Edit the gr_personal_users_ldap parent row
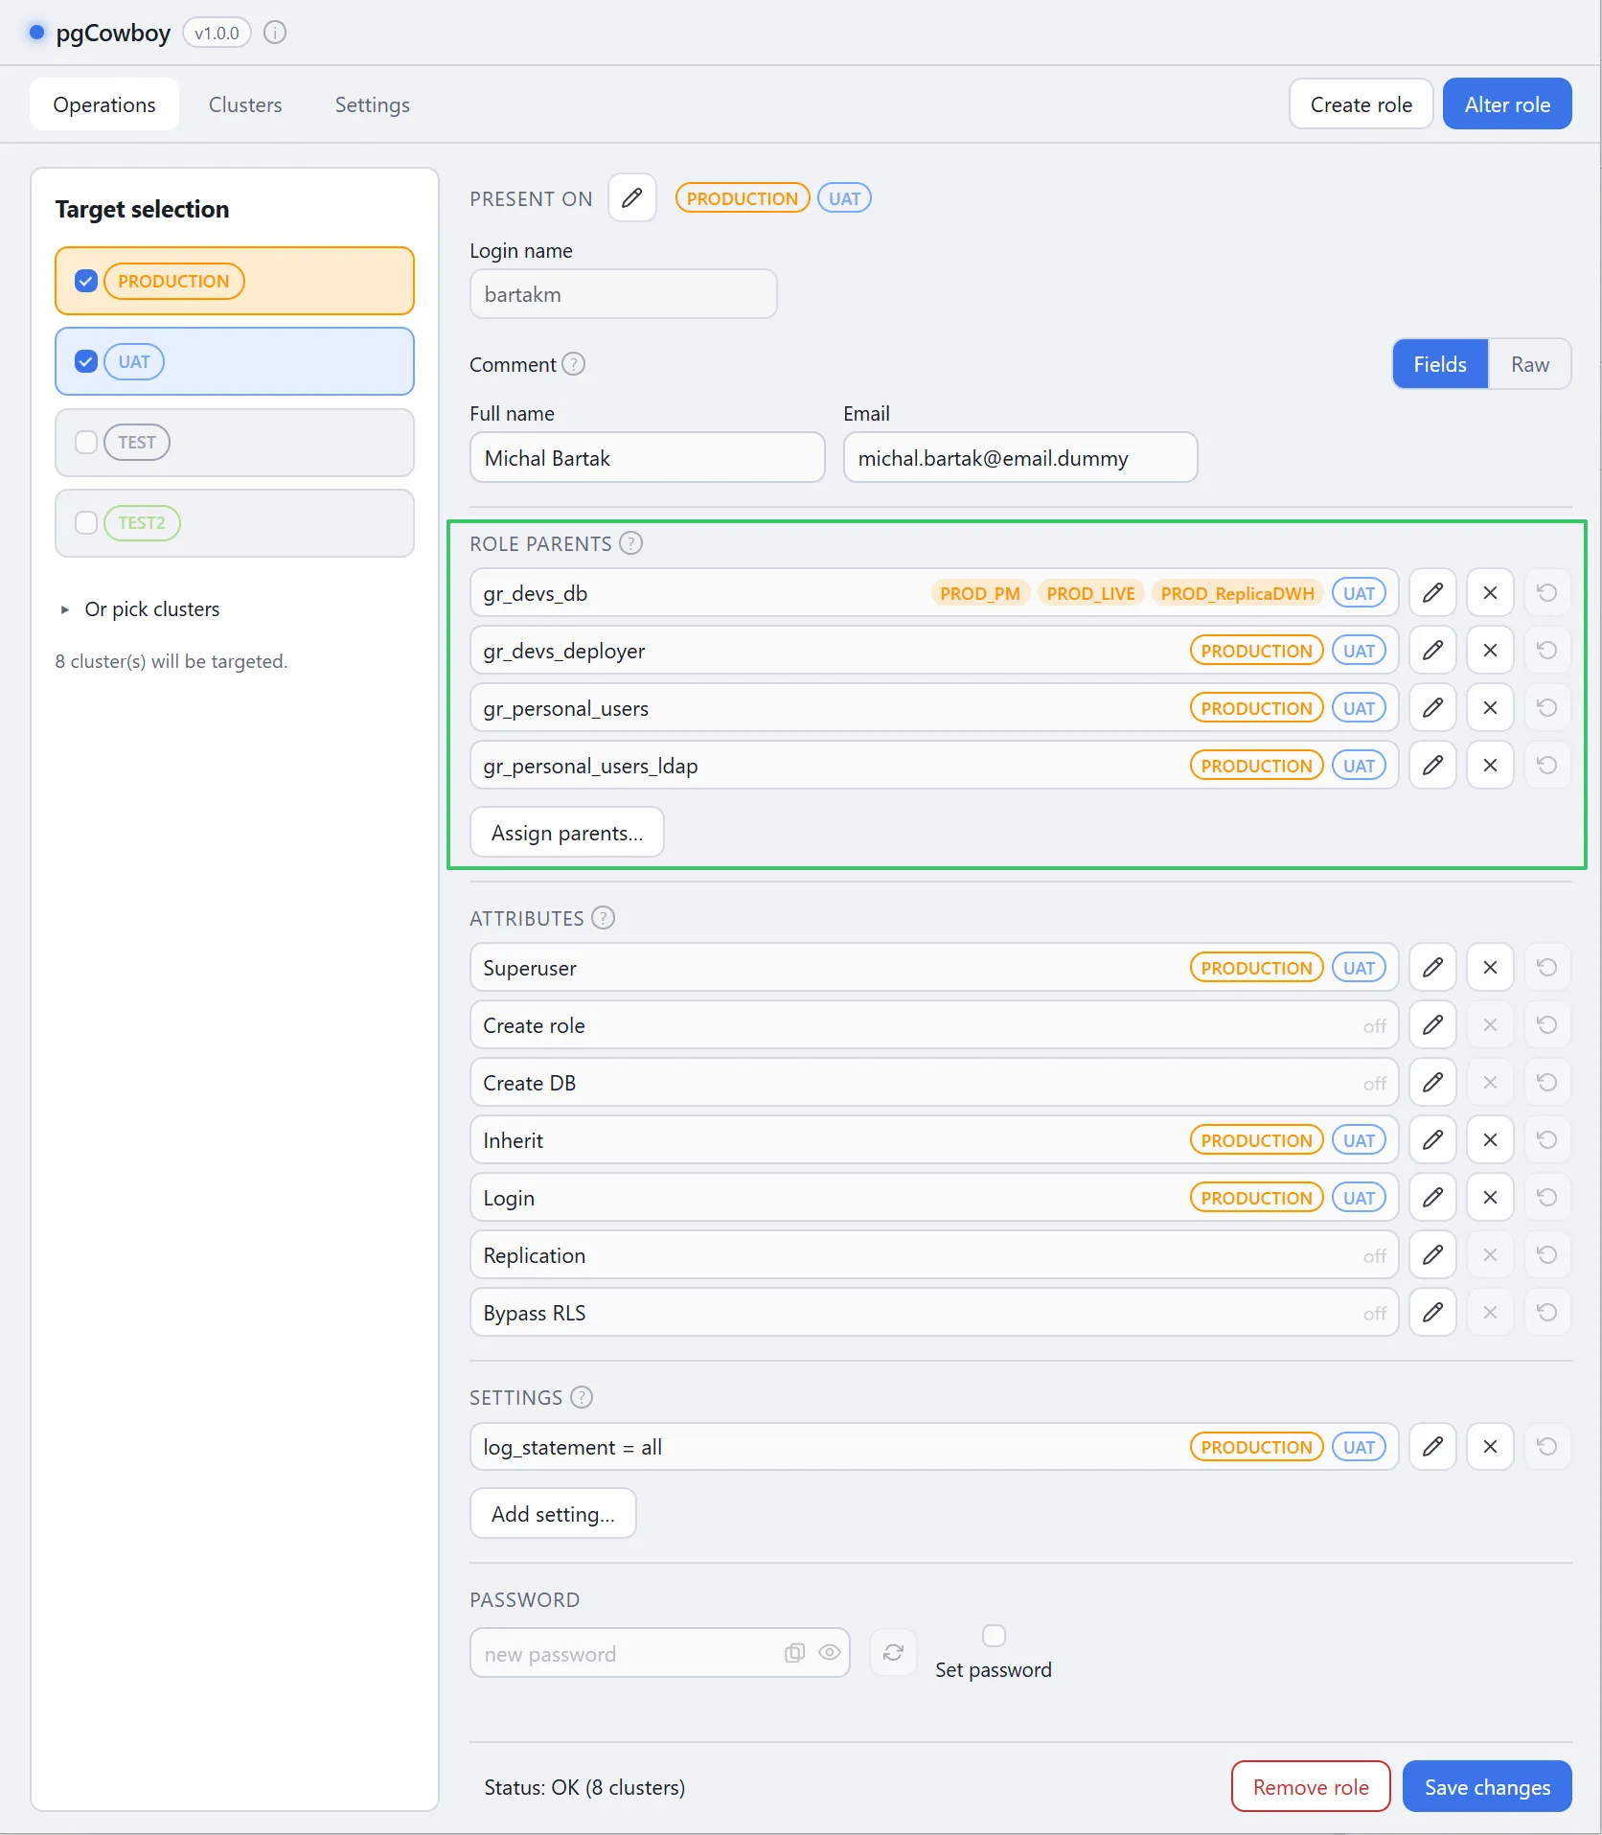The width and height of the screenshot is (1602, 1835). click(x=1432, y=766)
